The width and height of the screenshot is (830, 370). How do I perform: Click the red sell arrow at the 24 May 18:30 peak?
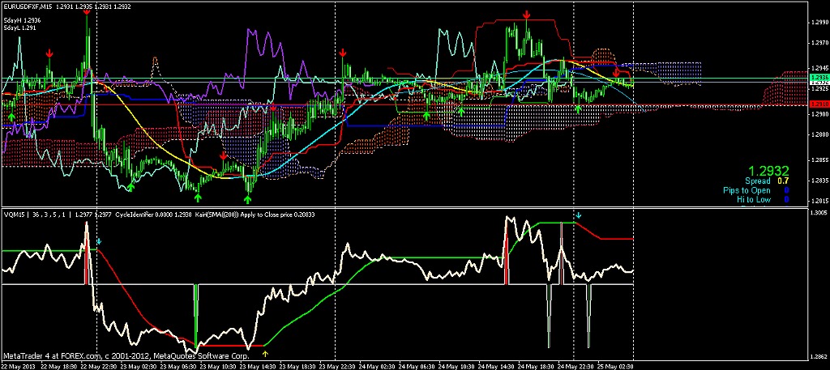coord(527,14)
